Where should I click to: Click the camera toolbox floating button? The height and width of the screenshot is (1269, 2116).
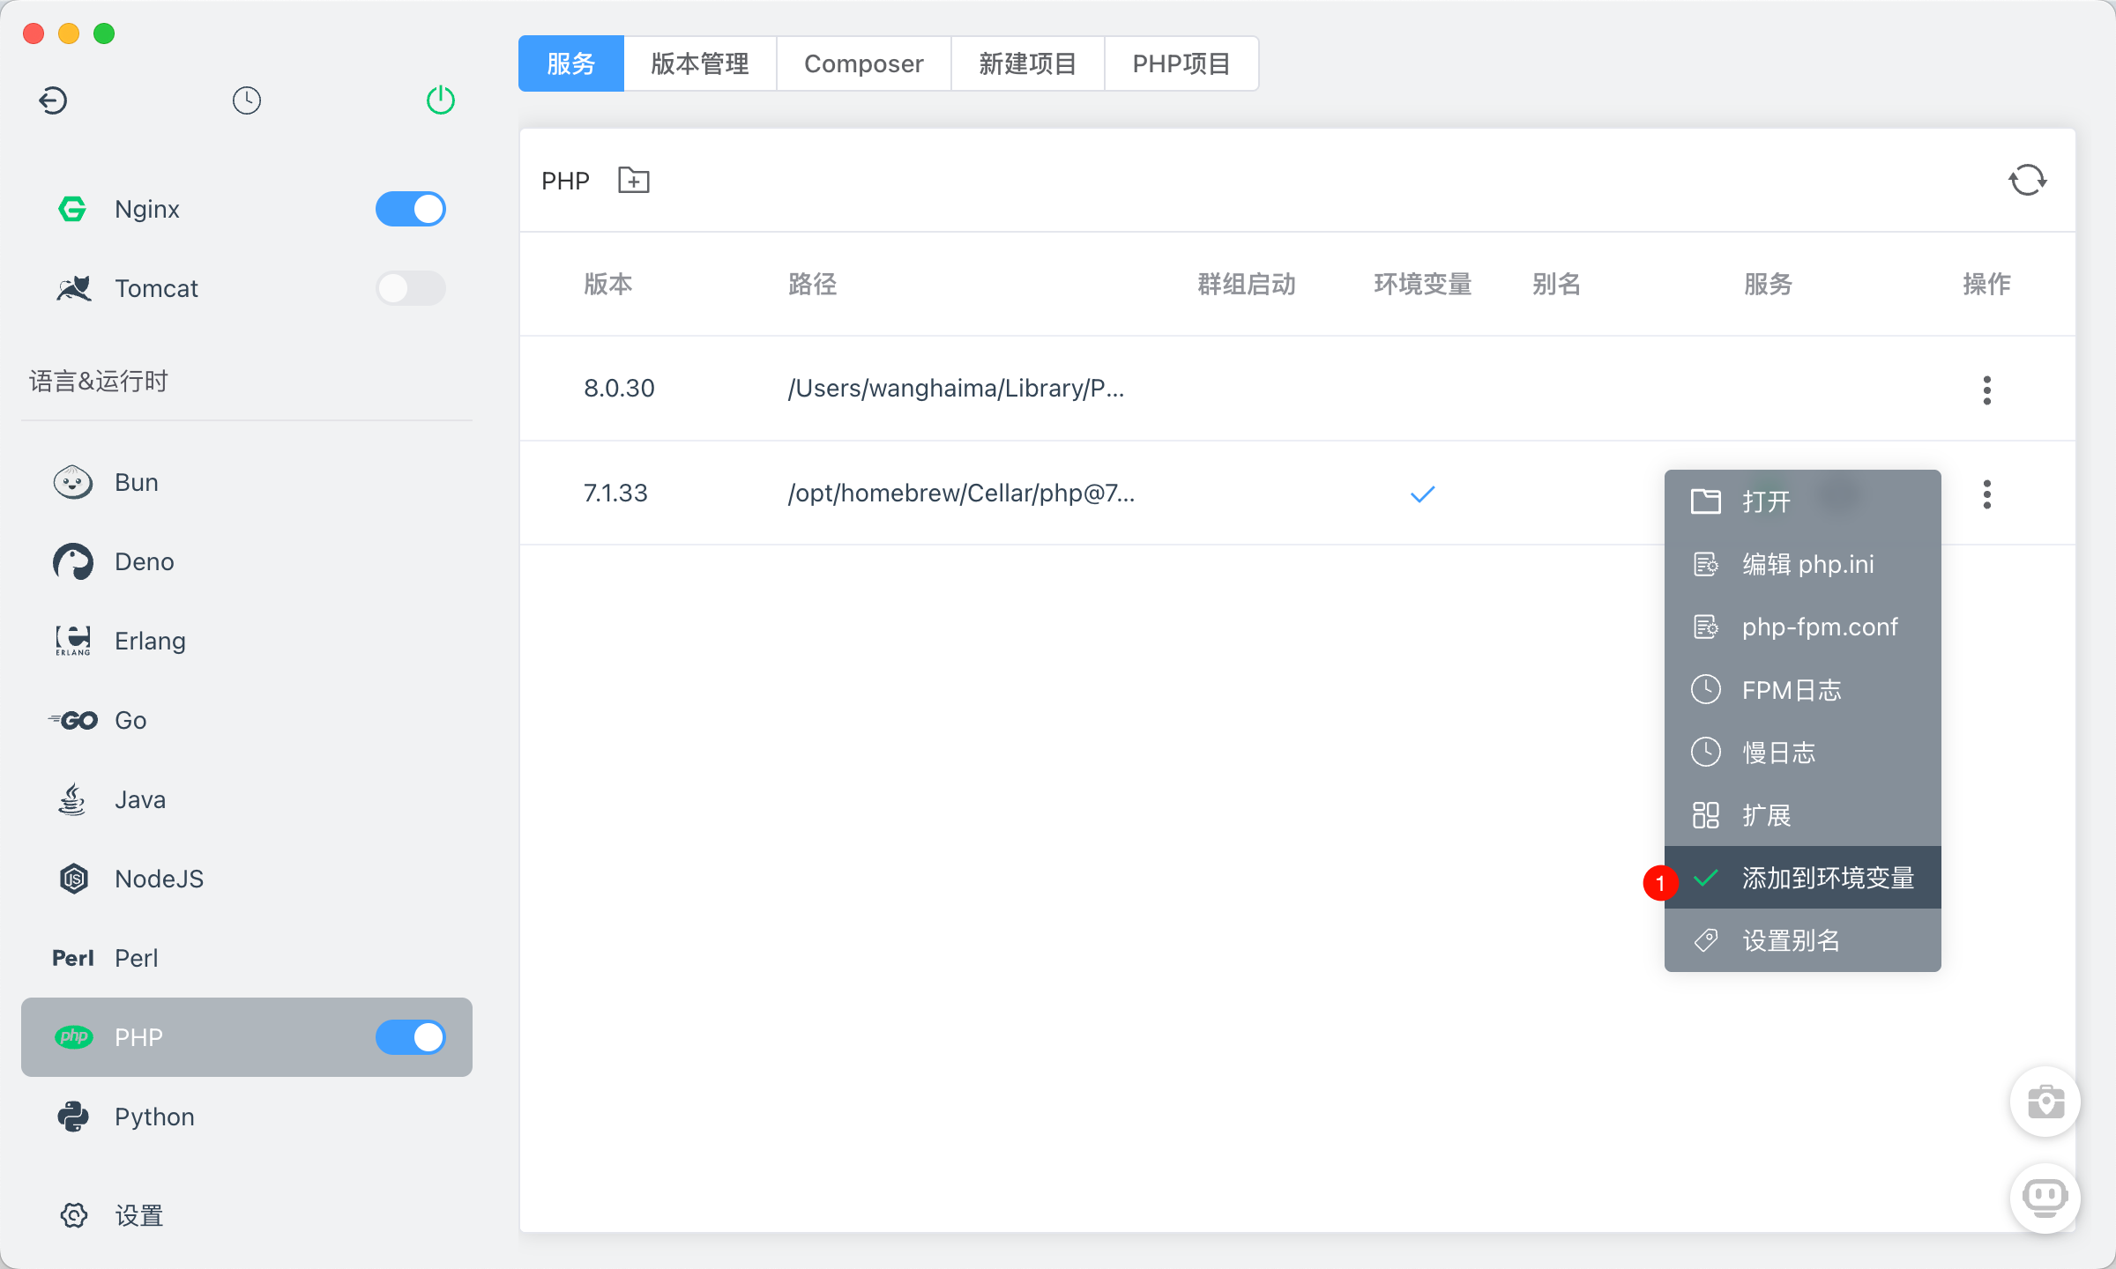pos(2045,1102)
